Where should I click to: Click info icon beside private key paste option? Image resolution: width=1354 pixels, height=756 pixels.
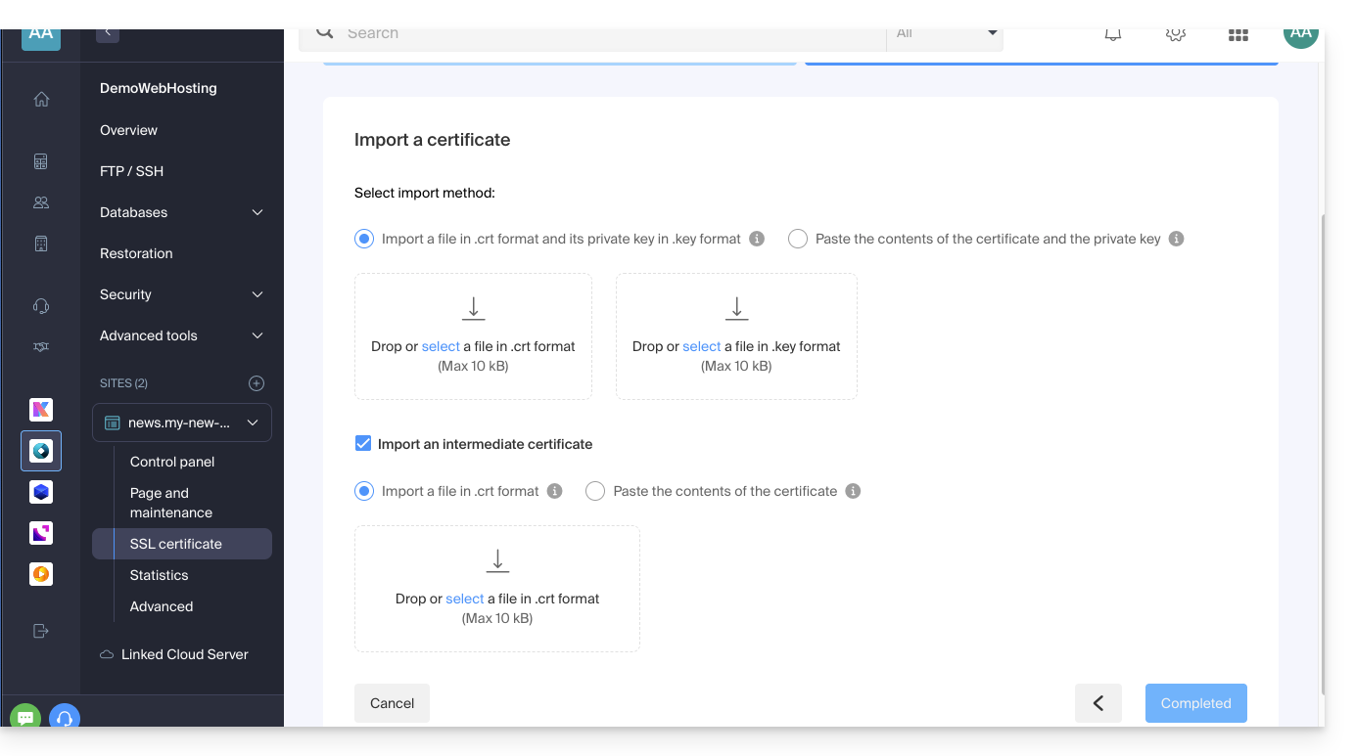coord(1177,239)
